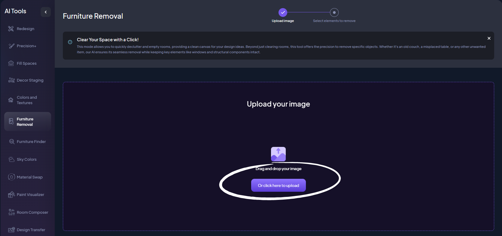The height and width of the screenshot is (236, 502).
Task: Open Colors and Textures icon
Action: pos(11,100)
